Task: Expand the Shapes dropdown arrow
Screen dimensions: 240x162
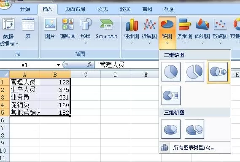Action: pyautogui.click(x=86, y=43)
